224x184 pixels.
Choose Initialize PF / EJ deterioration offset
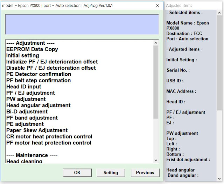(x=52, y=62)
